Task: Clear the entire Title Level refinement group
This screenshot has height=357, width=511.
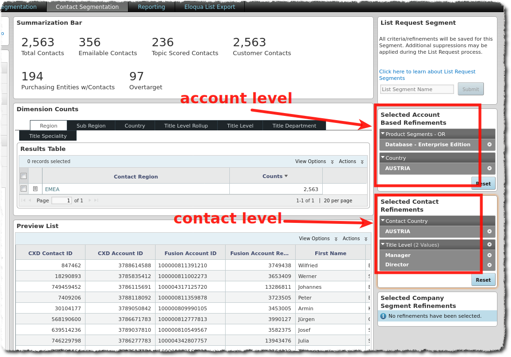Action: [489, 245]
